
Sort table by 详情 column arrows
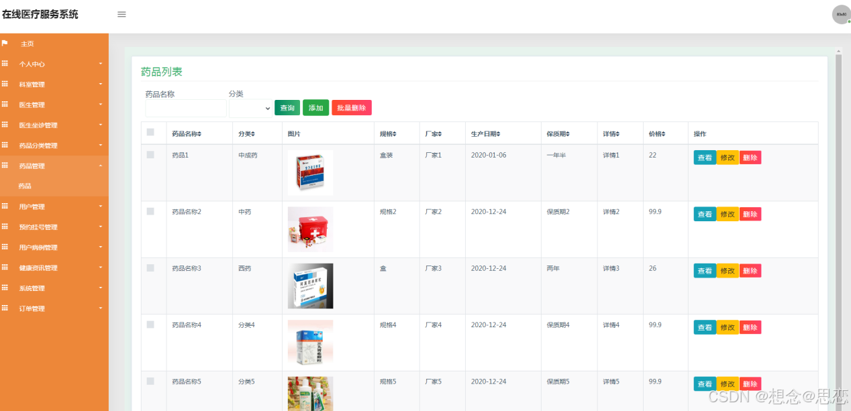tap(617, 134)
